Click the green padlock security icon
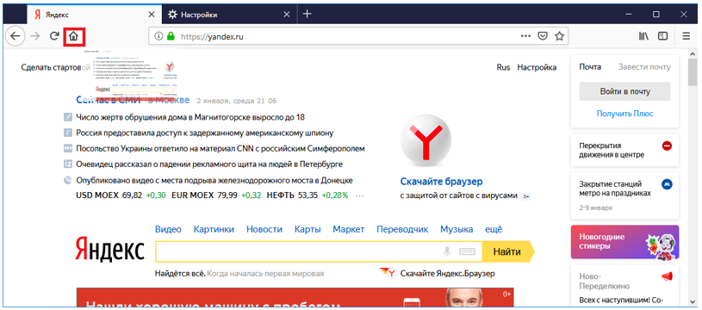702x310 pixels. [171, 37]
